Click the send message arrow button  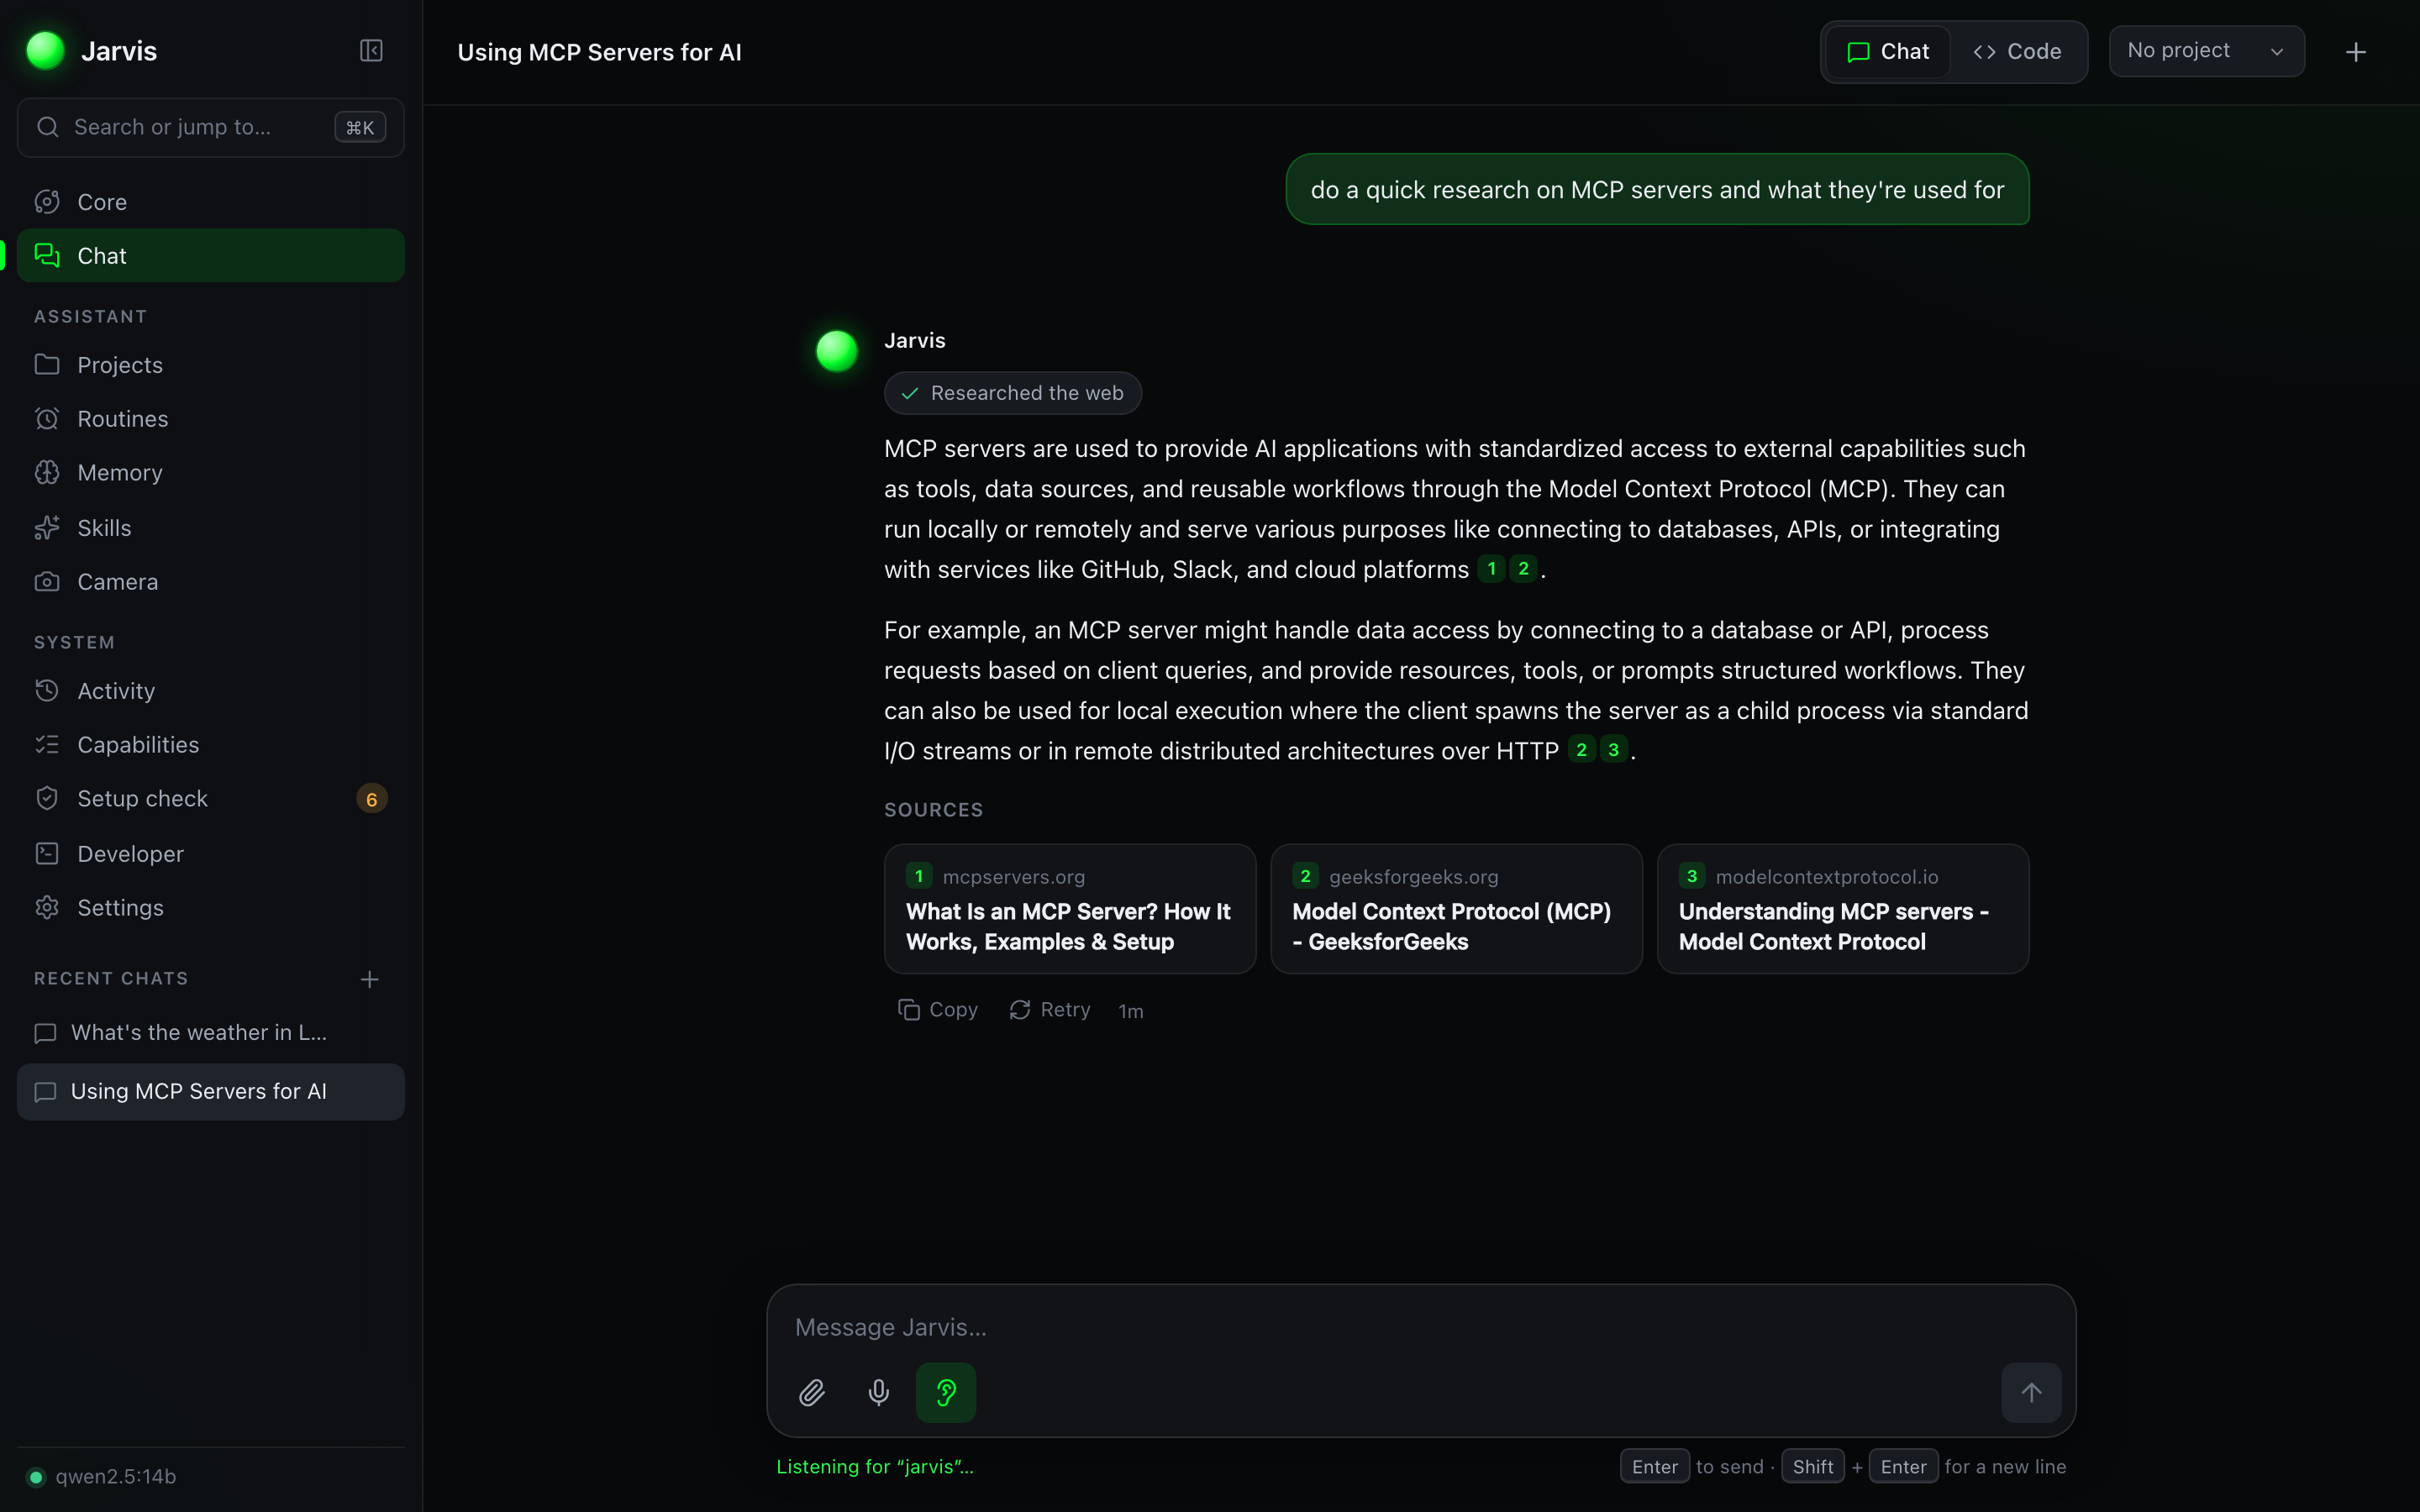pyautogui.click(x=2030, y=1392)
